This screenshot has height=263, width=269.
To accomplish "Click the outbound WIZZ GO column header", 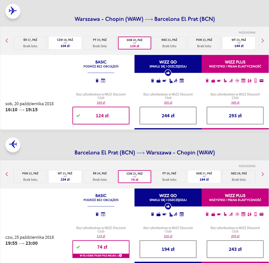I will (168, 64).
